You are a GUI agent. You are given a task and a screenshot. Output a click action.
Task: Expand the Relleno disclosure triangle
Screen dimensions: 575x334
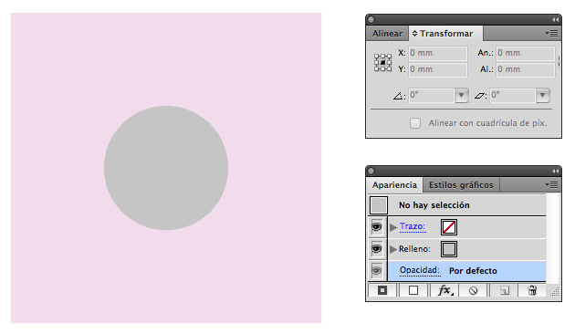click(393, 249)
